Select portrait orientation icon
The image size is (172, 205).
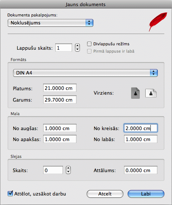click(135, 93)
